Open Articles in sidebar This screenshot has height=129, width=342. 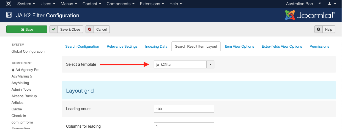pyautogui.click(x=17, y=102)
